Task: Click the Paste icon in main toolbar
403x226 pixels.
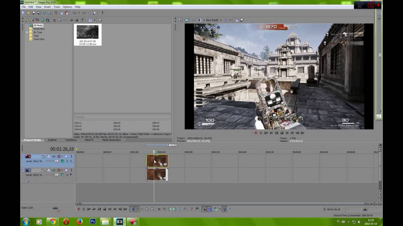Action: point(66,13)
